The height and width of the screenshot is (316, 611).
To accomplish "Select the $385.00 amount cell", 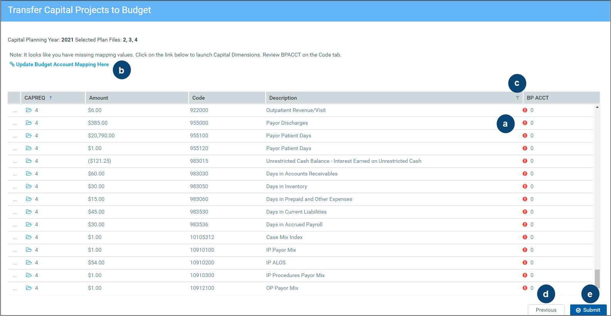I will pyautogui.click(x=98, y=123).
